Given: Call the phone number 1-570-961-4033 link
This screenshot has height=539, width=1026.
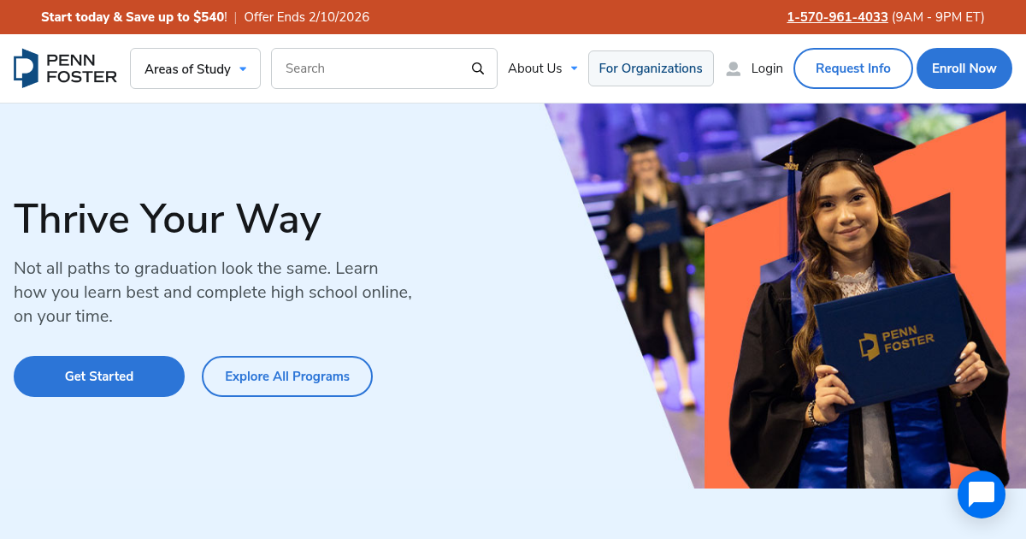Looking at the screenshot, I should click(837, 17).
